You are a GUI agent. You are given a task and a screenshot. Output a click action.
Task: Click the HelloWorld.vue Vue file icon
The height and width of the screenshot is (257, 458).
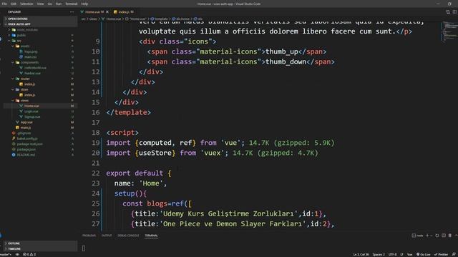(x=21, y=68)
